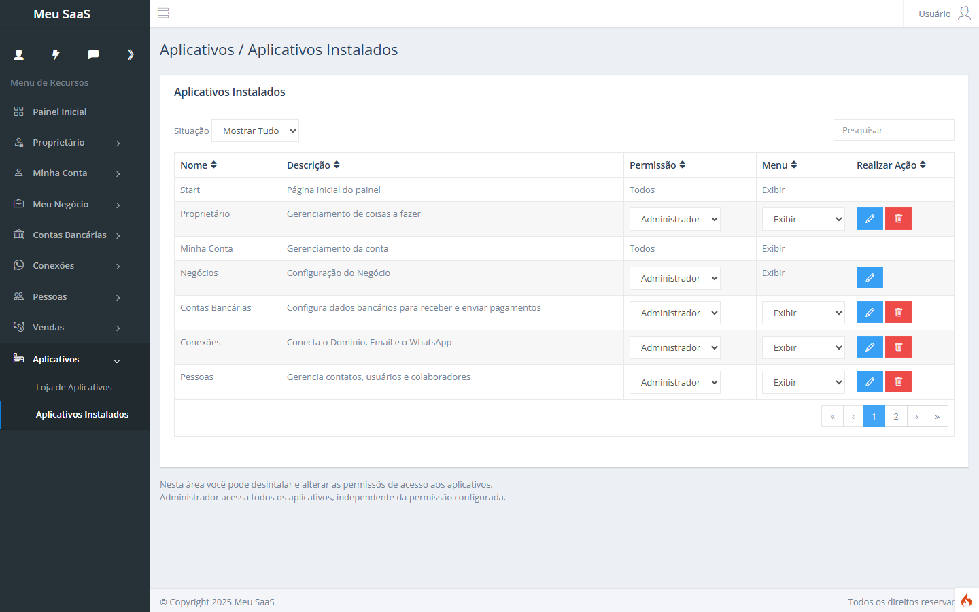Click 'Gerencia contatos, usuários e colaboradores' text
The image size is (979, 612).
[x=379, y=377]
